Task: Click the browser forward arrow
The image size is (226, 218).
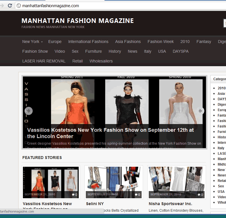Action: tap(2, 6)
